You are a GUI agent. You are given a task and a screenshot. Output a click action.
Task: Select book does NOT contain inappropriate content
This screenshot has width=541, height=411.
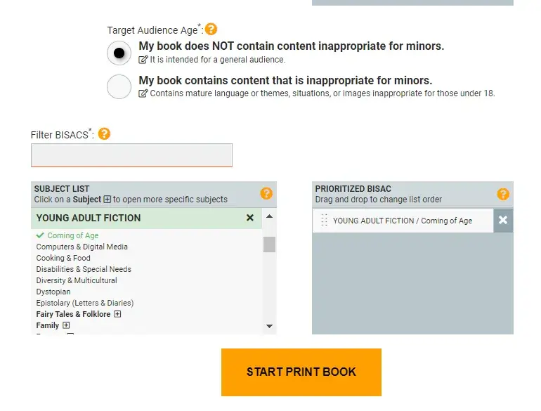click(x=119, y=53)
